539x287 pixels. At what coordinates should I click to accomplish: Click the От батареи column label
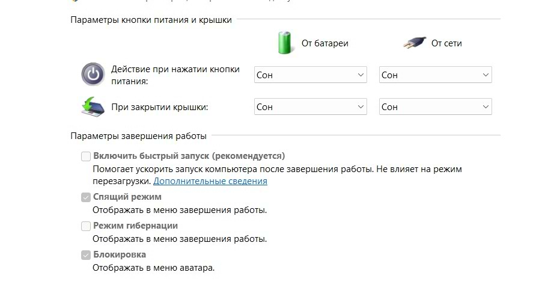tap(325, 43)
